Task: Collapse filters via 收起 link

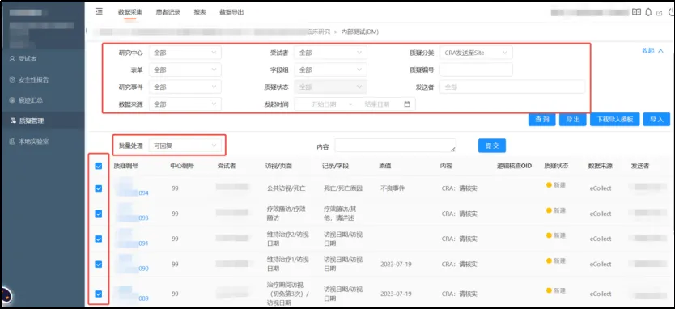Action: click(652, 50)
